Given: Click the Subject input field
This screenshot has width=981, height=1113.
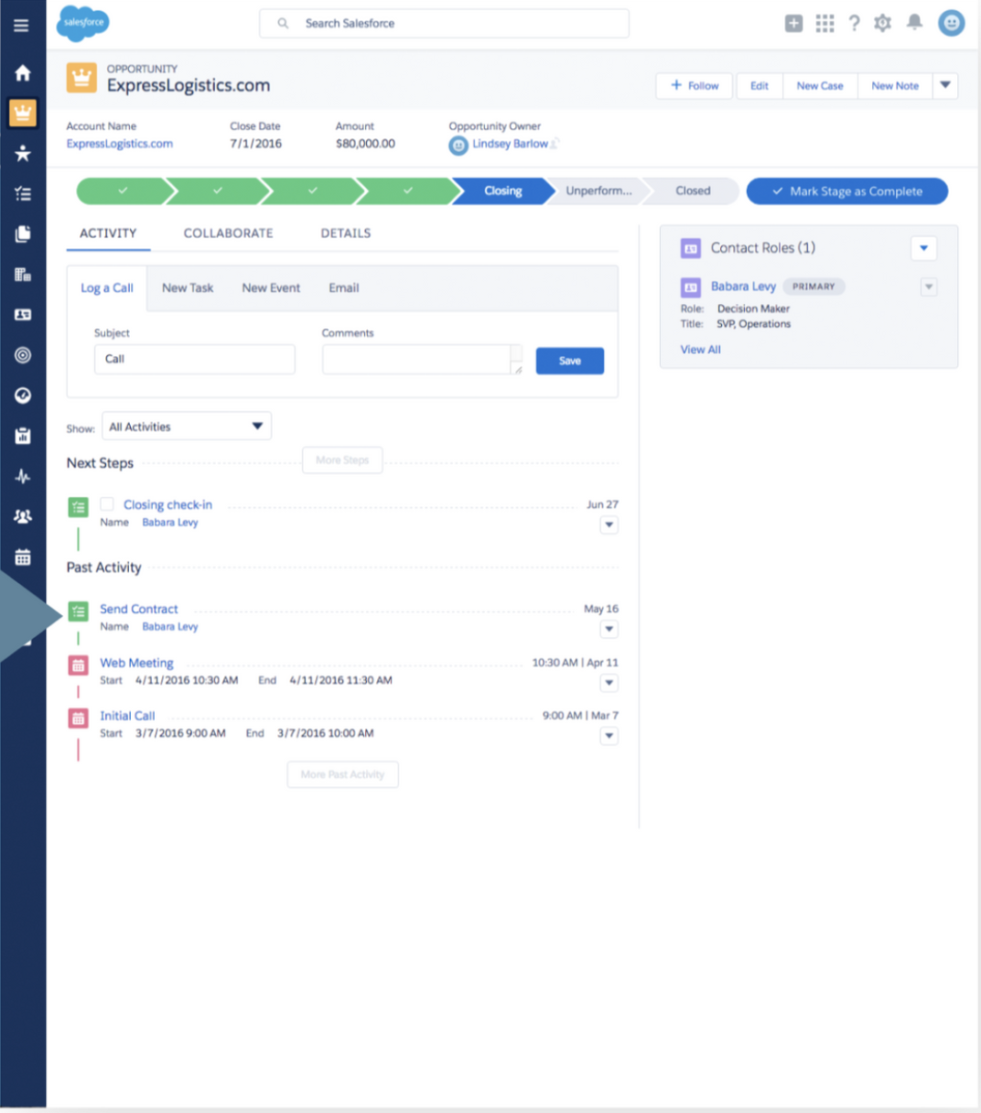Looking at the screenshot, I should (x=195, y=359).
